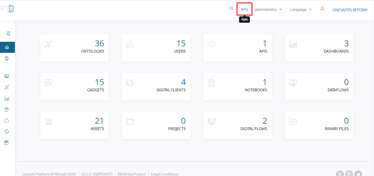Click the Digital Clients card truck icon
Screen dimensions: 374x176
coord(130,83)
